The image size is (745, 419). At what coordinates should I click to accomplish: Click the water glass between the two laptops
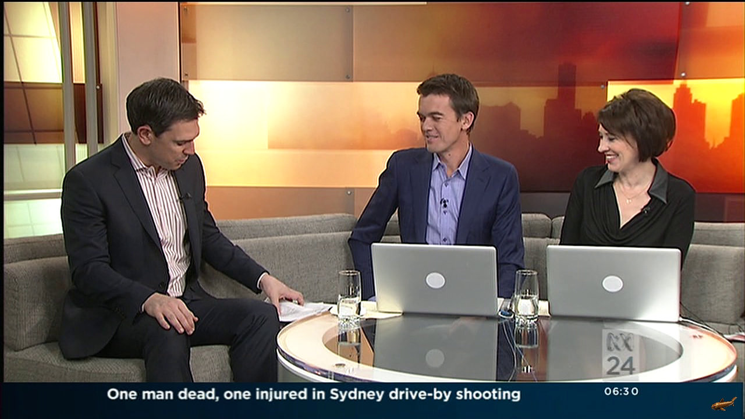pos(526,294)
